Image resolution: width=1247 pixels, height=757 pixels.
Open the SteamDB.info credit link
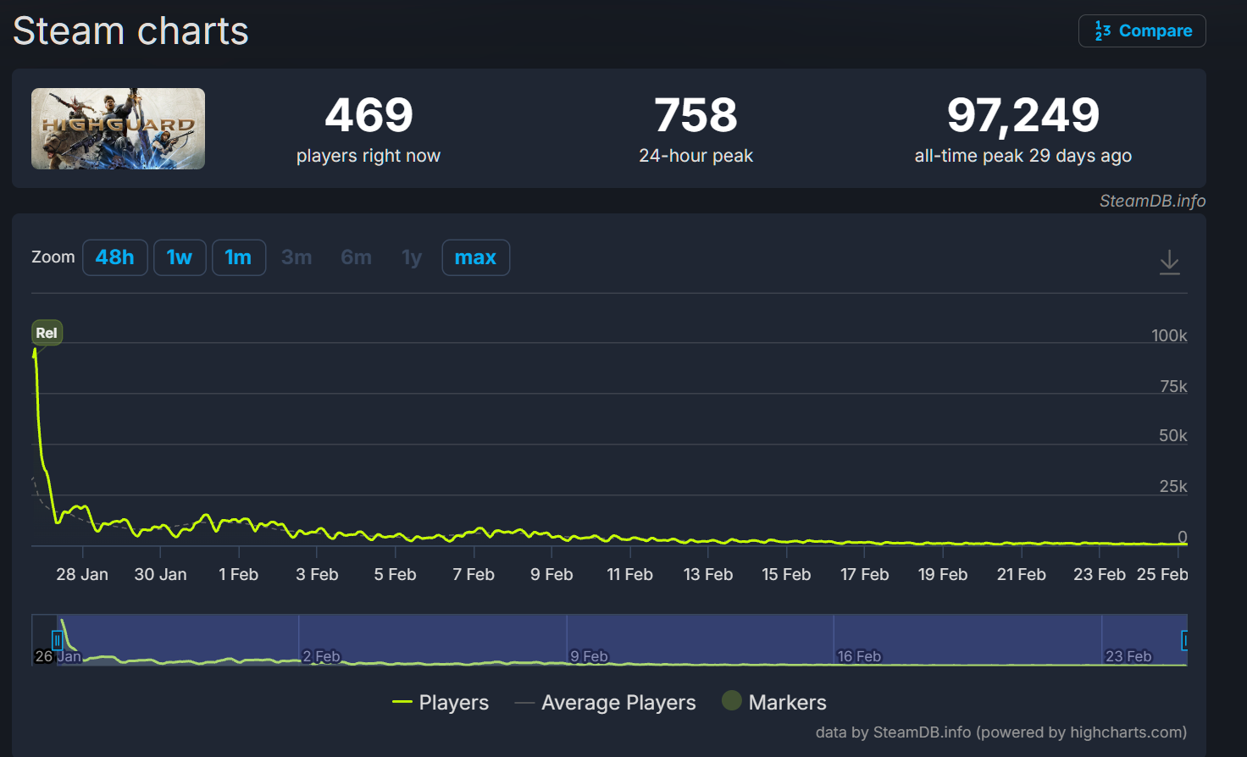click(x=1152, y=201)
